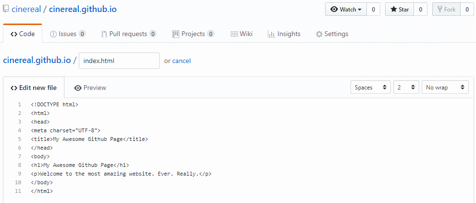Click the cancel link
The image size is (476, 203).
[x=182, y=61]
